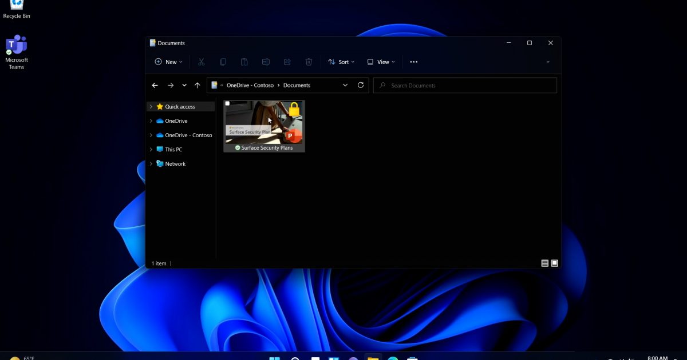Click the Share icon on the toolbar
This screenshot has height=360, width=687.
click(x=287, y=61)
